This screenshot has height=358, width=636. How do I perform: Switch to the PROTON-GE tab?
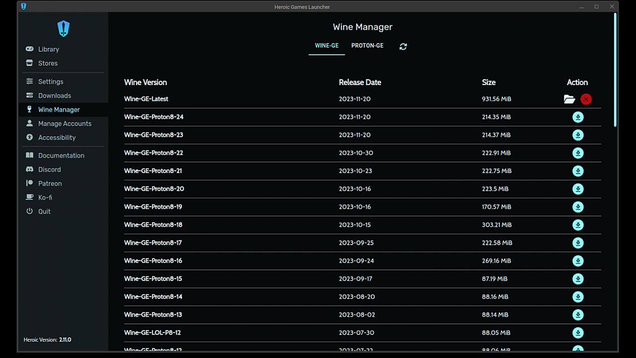[367, 46]
